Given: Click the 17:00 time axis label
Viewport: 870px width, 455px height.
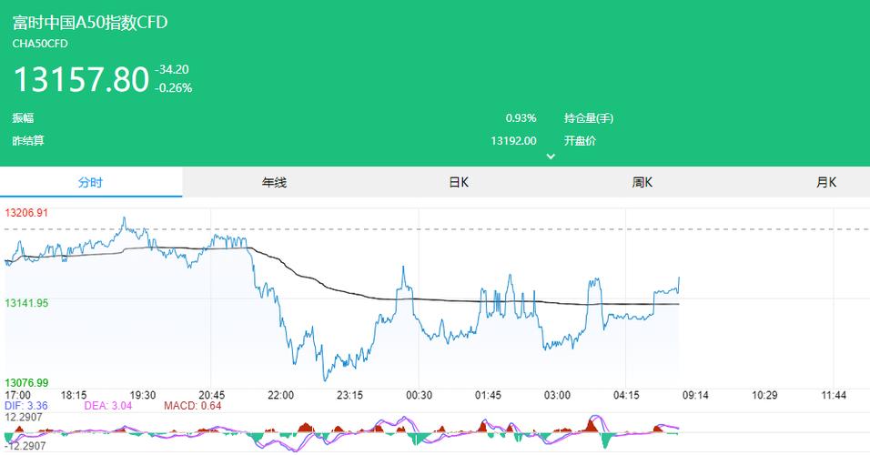Looking at the screenshot, I should (x=18, y=395).
